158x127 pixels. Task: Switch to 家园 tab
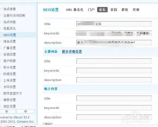[114, 10]
